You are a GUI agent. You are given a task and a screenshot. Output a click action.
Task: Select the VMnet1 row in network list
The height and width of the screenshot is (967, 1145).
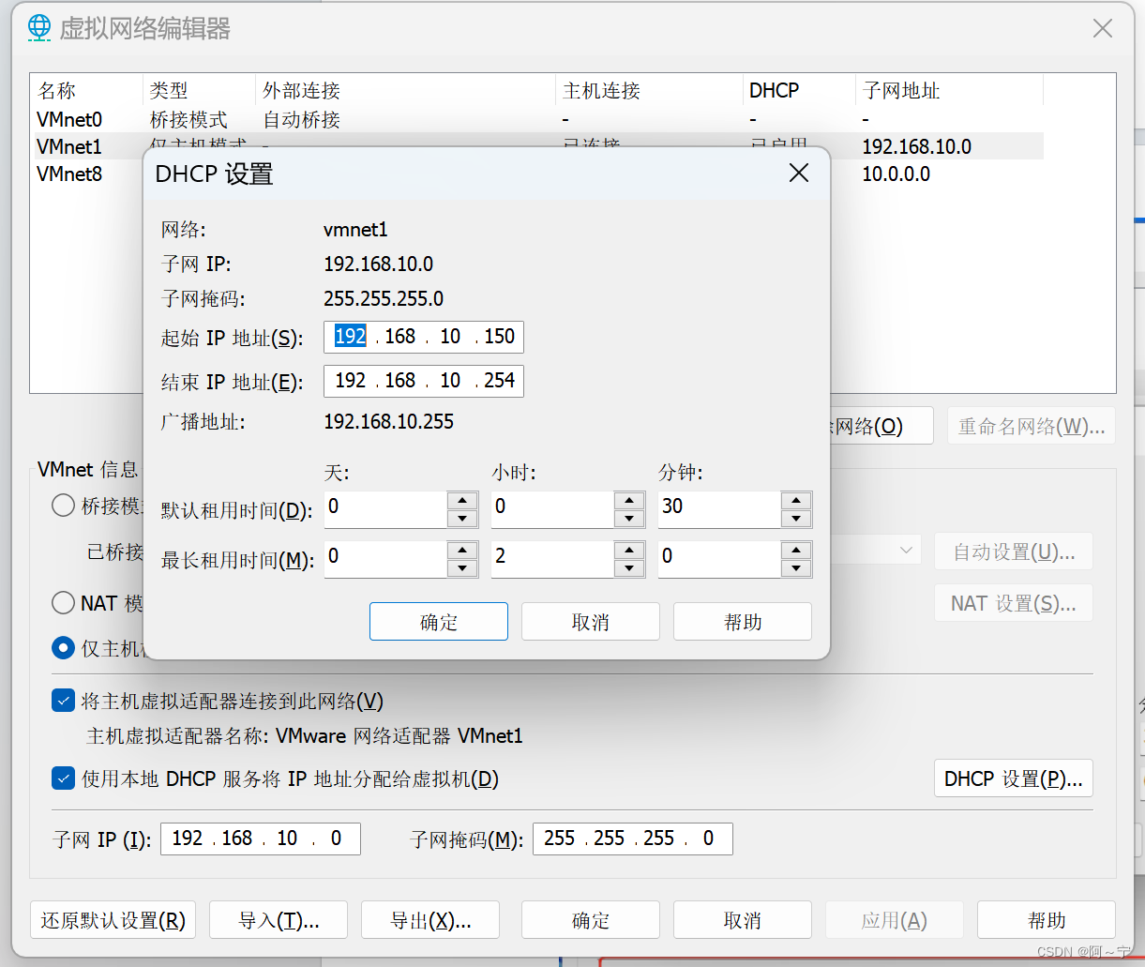coord(536,146)
